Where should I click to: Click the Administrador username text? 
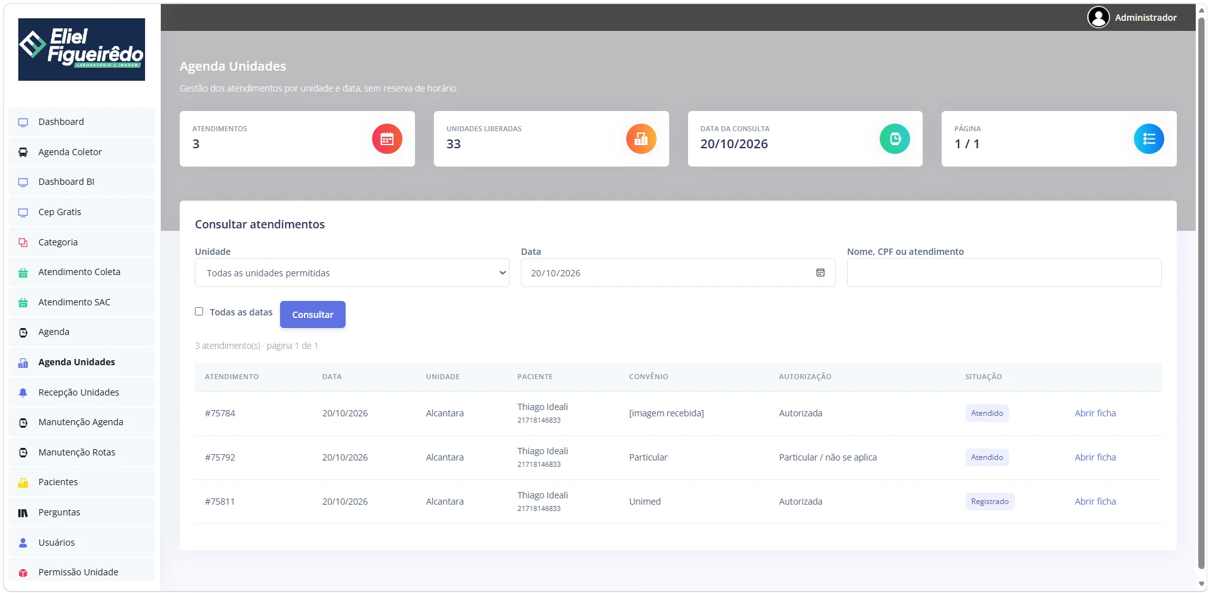(x=1145, y=18)
